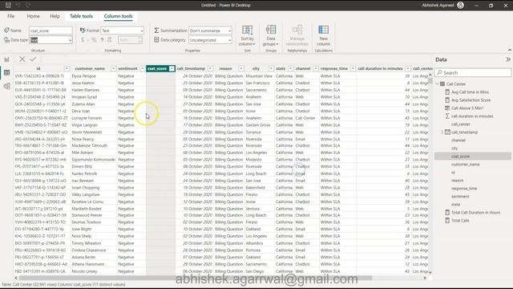Switch to the Home tab

coord(33,16)
